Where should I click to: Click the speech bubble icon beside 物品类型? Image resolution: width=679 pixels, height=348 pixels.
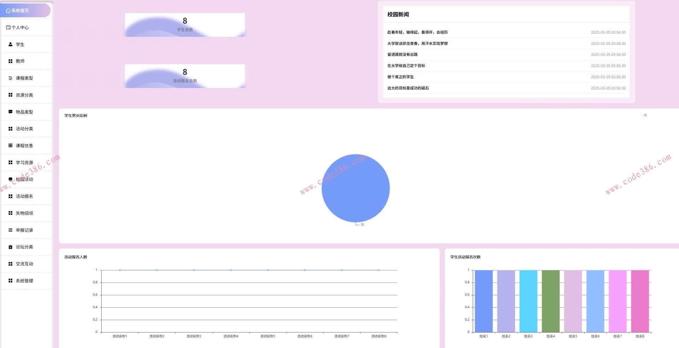[x=11, y=112]
